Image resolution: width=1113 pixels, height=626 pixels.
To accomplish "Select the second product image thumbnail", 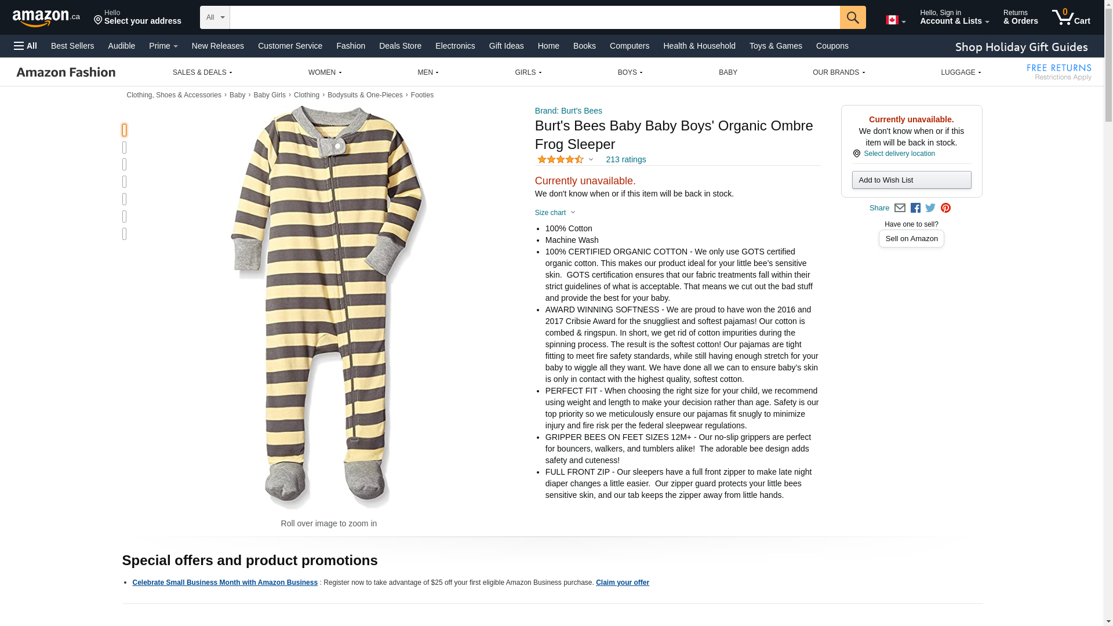I will tap(124, 147).
